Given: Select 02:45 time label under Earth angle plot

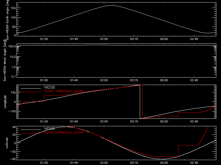Looking at the screenshot, I should [194, 39].
